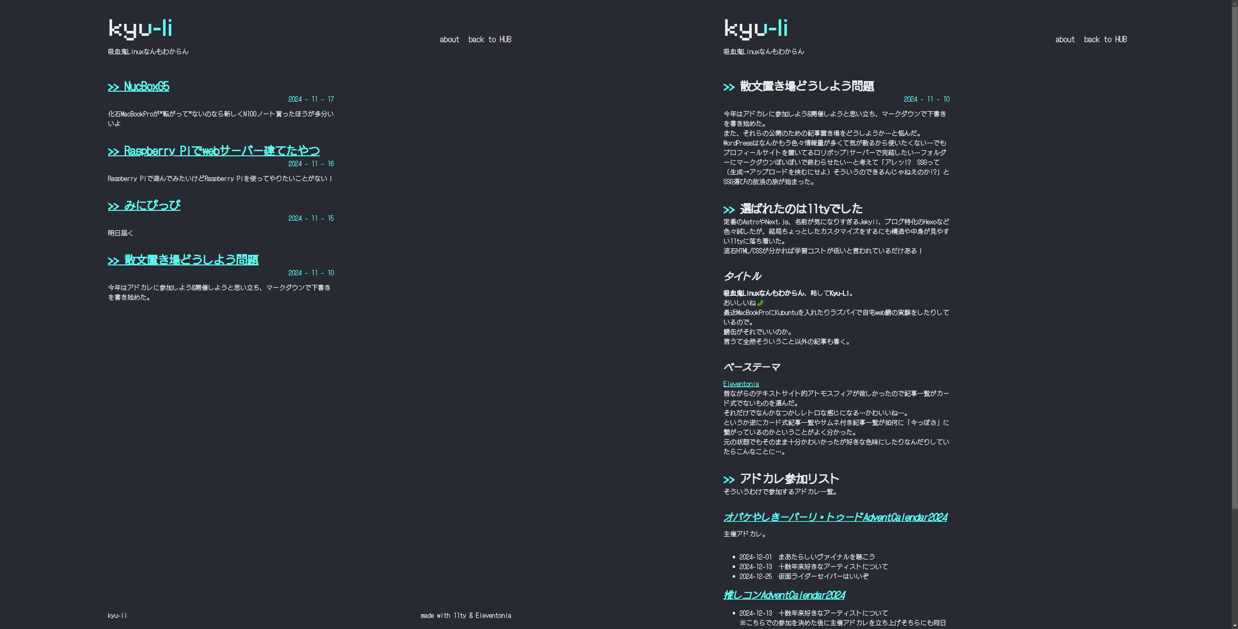Click list item 2024-12-01 まあたらしいヴァイナルを聴こう
Screen dimensions: 1238x629
click(807, 557)
